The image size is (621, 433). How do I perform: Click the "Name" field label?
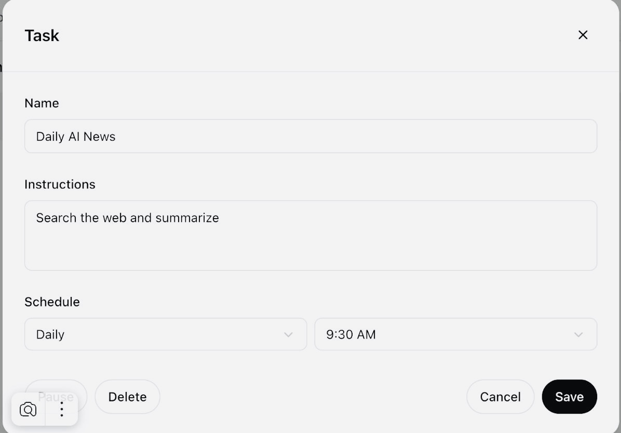pos(42,103)
